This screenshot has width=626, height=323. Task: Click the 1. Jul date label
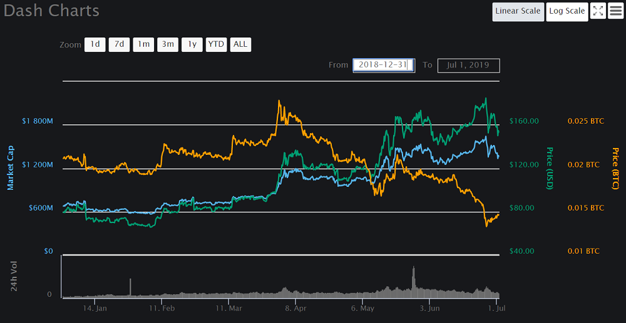pyautogui.click(x=495, y=309)
